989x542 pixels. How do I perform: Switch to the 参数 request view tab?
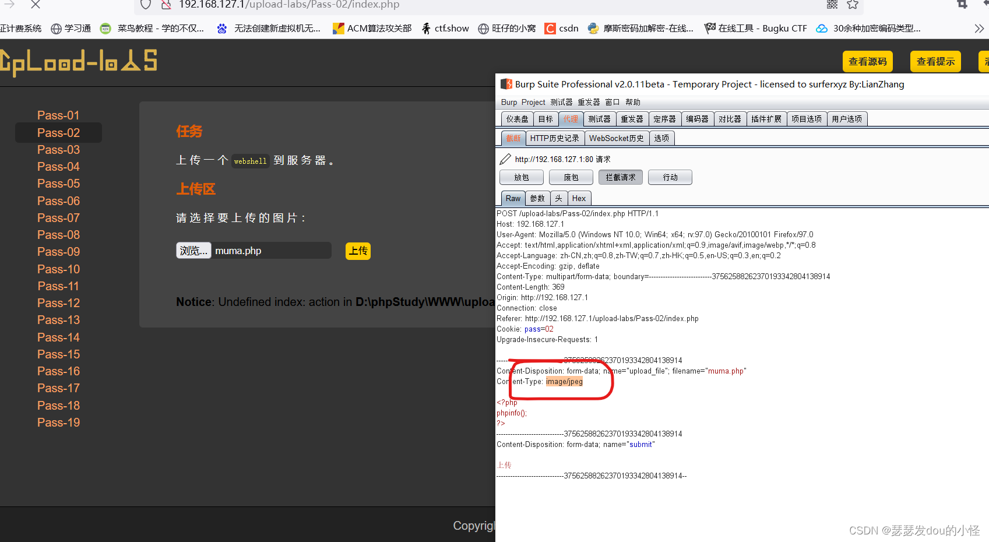point(537,198)
